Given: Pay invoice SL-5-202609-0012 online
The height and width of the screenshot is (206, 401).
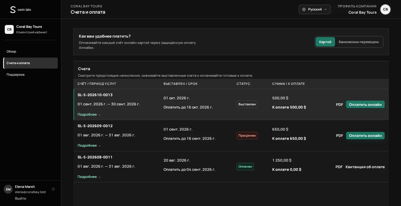Looking at the screenshot, I should [365, 136].
